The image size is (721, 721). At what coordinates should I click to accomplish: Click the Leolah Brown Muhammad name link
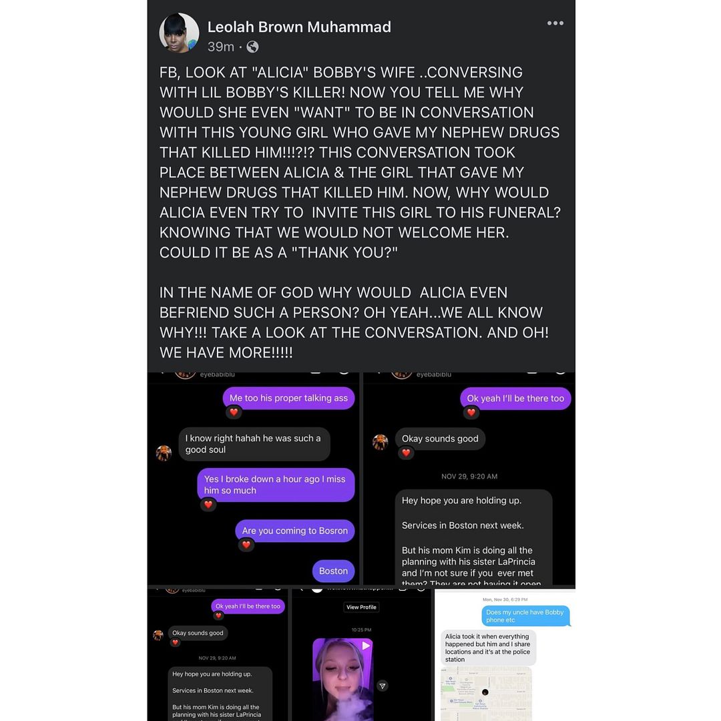click(x=299, y=27)
